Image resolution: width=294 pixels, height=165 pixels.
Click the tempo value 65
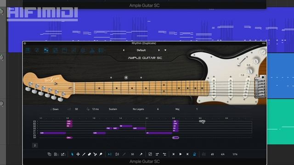tap(212, 154)
